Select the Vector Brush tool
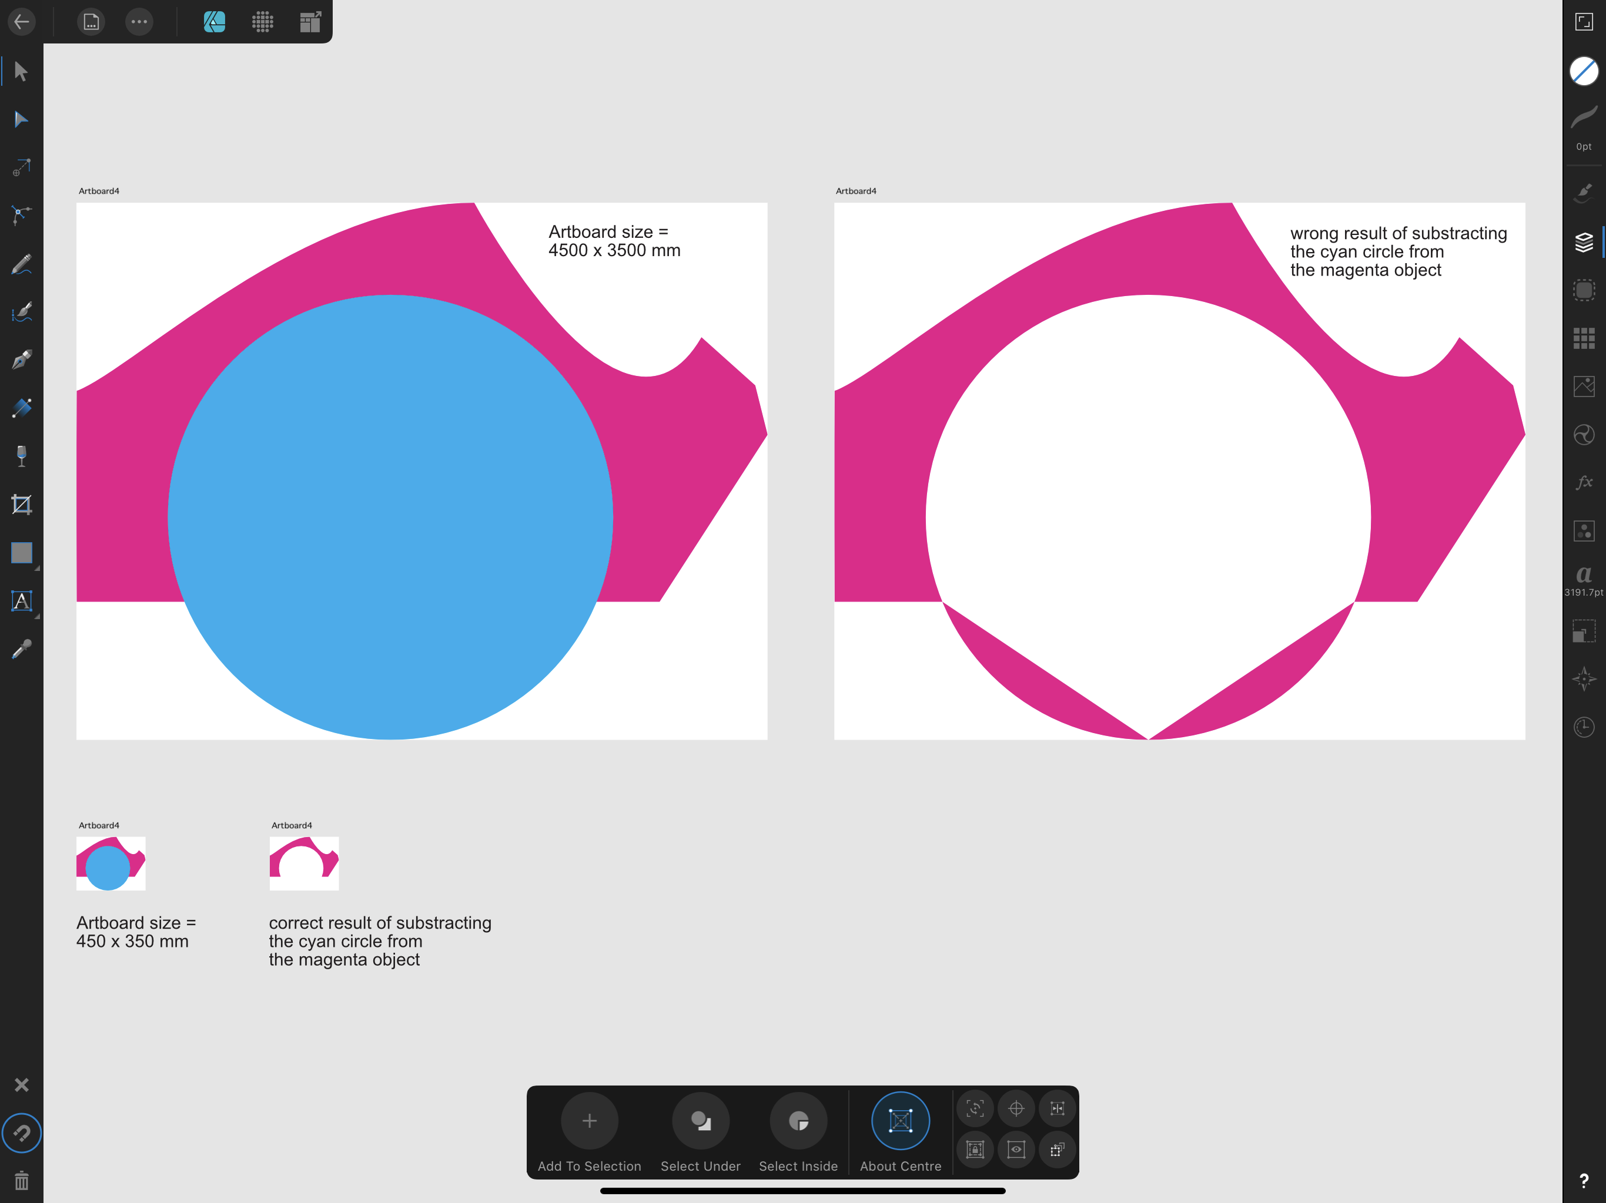1606x1203 pixels. pyautogui.click(x=21, y=311)
